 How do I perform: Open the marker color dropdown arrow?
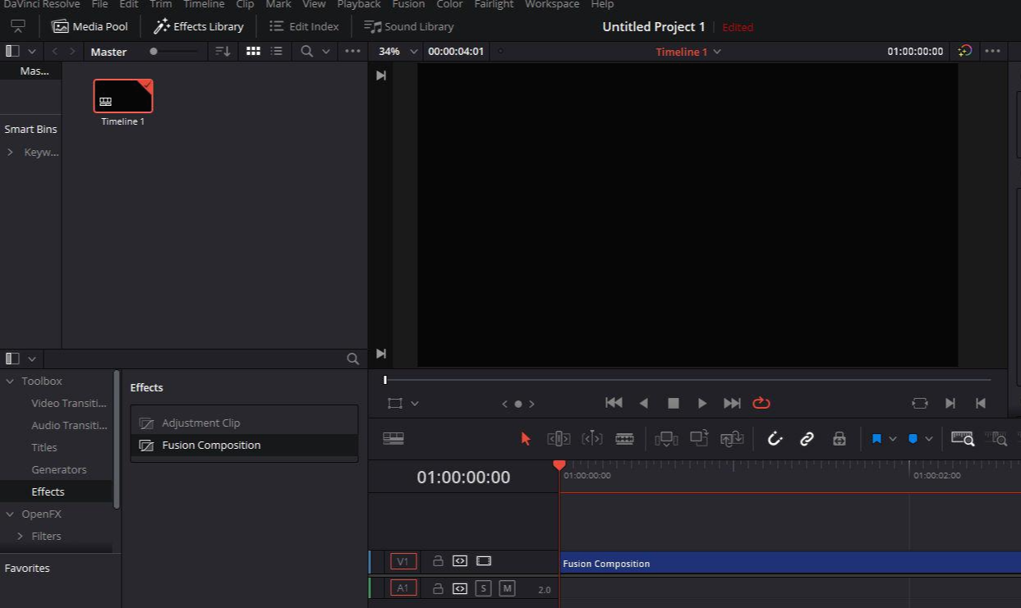[x=929, y=439]
